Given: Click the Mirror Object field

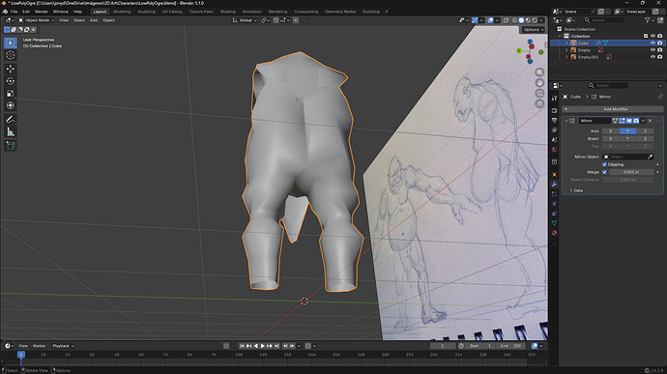Looking at the screenshot, I should click(628, 157).
